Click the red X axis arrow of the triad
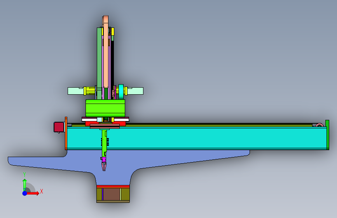This screenshot has width=337, height=218. coord(33,193)
